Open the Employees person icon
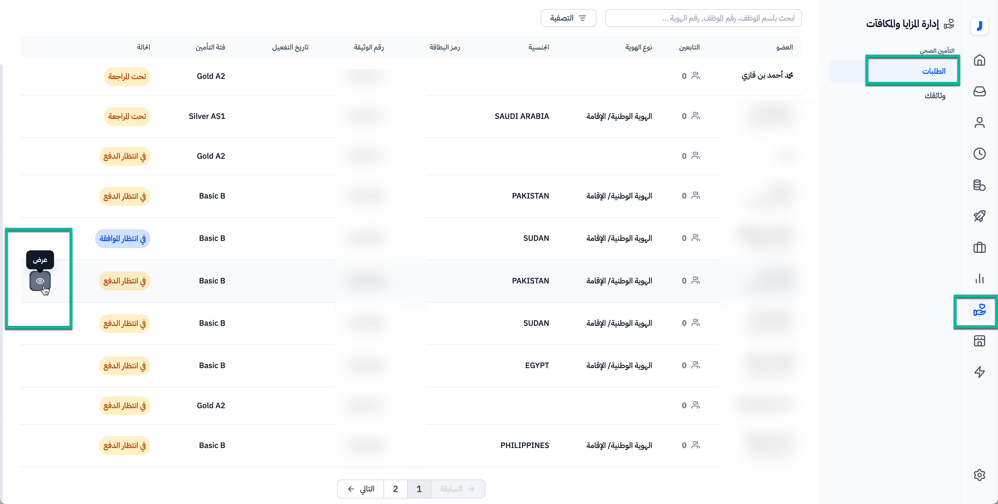The width and height of the screenshot is (998, 504). point(979,123)
